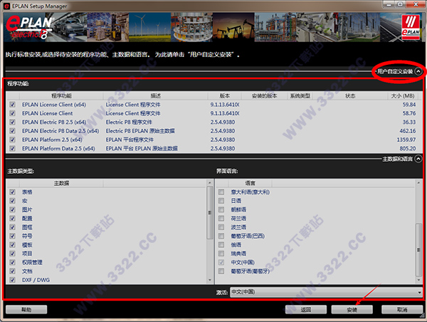Select the 'License Client 程序文件' description, first row
The width and height of the screenshot is (427, 322).
click(133, 105)
